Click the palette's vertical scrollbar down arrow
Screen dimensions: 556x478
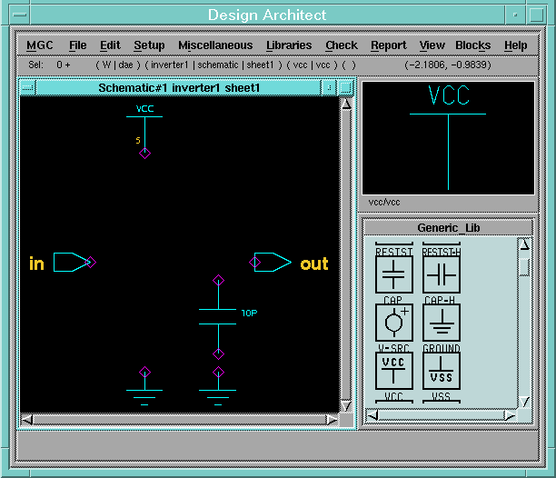(524, 401)
